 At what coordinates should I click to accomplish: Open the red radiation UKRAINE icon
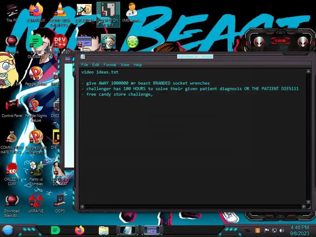coord(36,204)
